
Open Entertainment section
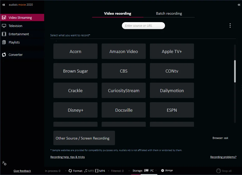click(x=22, y=34)
